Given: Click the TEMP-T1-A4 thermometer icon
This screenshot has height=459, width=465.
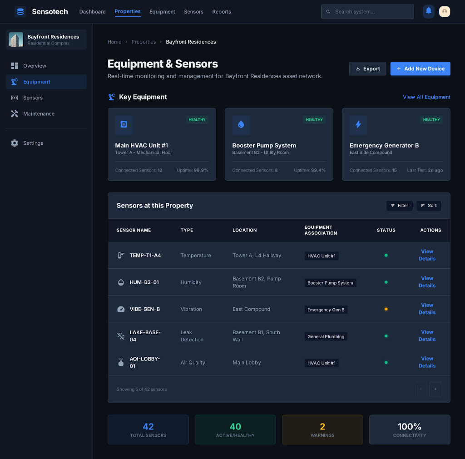Looking at the screenshot, I should (x=121, y=255).
